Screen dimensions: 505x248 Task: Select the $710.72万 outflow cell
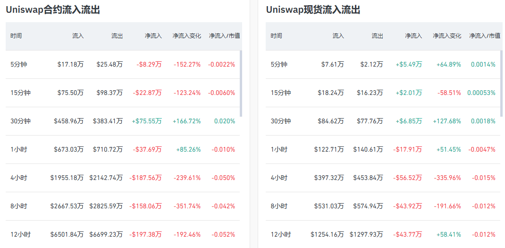pyautogui.click(x=108, y=150)
